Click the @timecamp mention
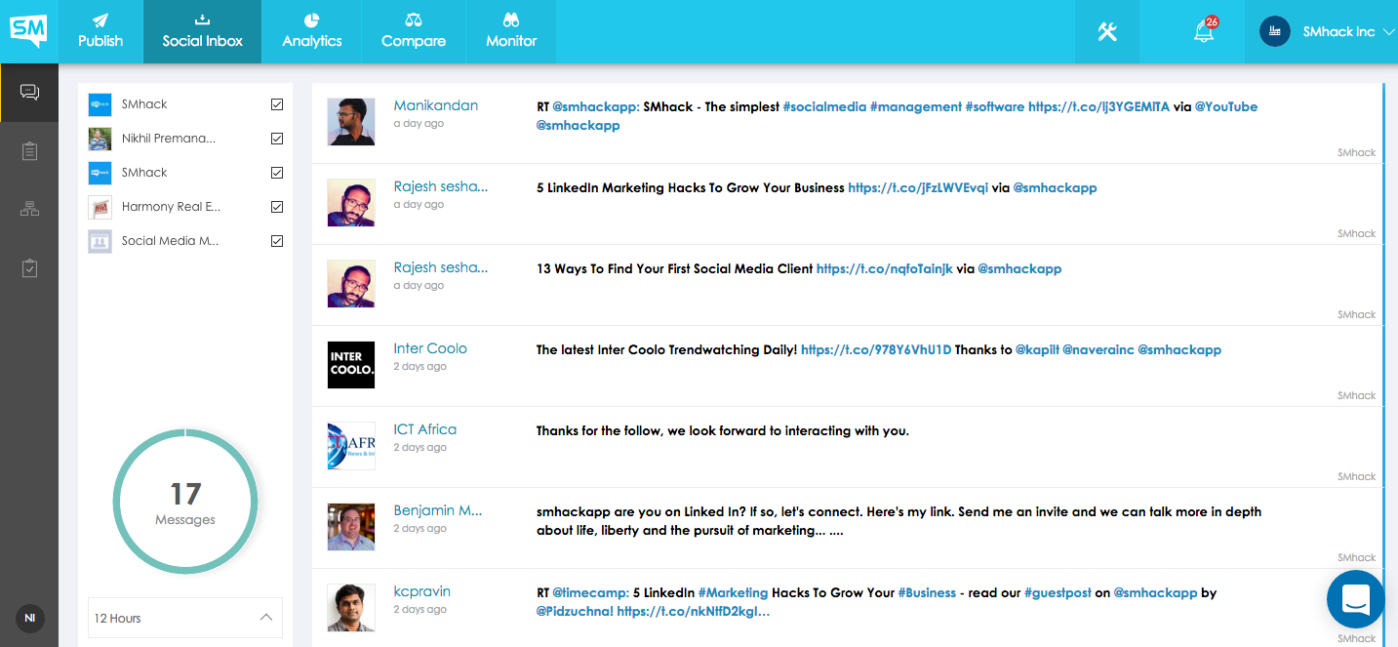 pyautogui.click(x=591, y=592)
